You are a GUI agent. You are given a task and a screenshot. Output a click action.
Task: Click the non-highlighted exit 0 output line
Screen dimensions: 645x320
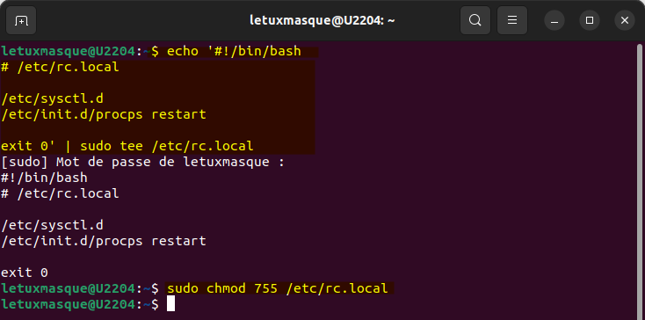tap(25, 273)
